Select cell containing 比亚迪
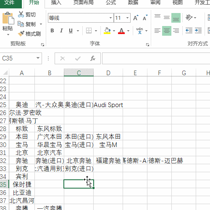 22,192
